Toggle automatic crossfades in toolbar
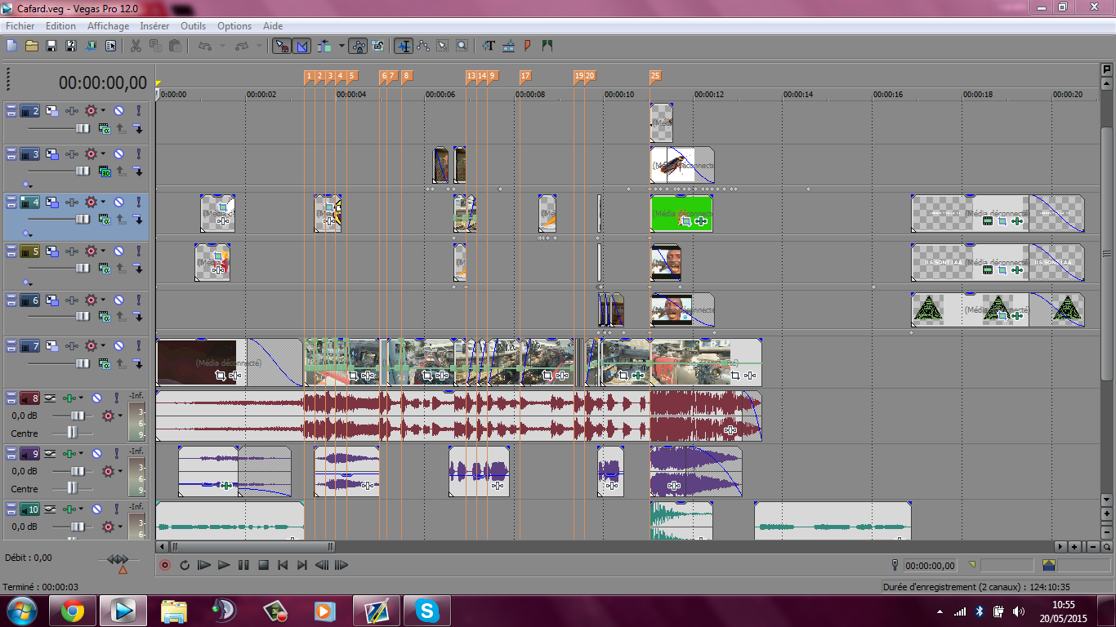1116x627 pixels. (x=301, y=46)
